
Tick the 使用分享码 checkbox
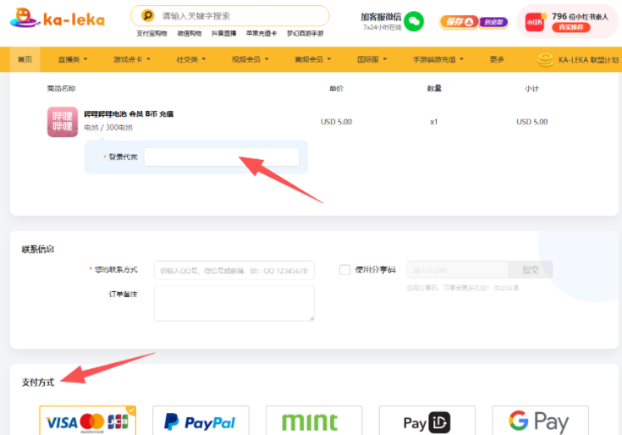tap(344, 270)
